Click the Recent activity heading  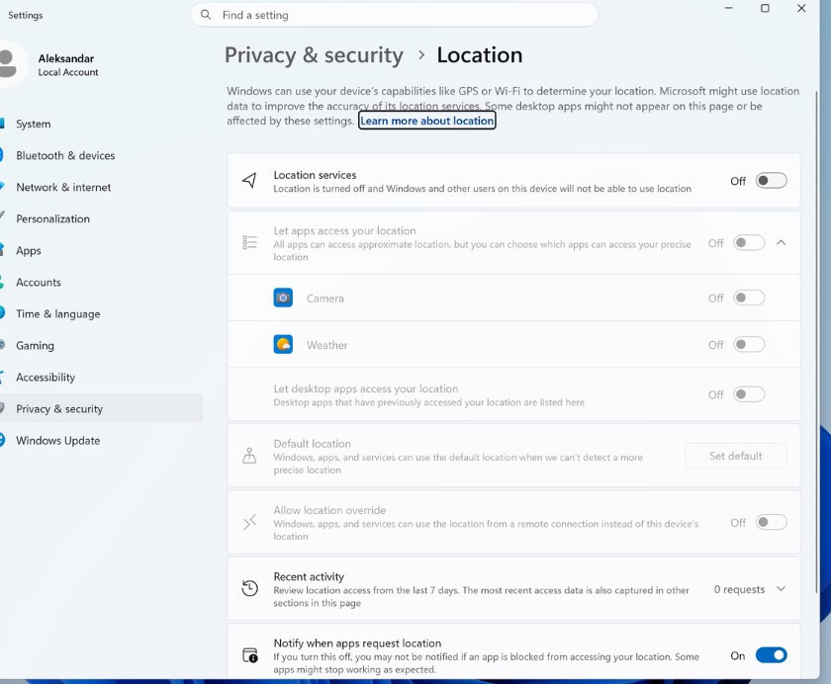pyautogui.click(x=309, y=576)
